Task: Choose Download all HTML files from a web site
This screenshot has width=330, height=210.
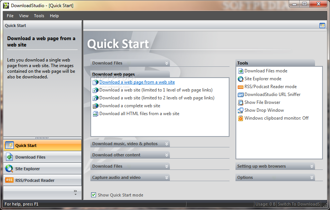Action: tap(139, 114)
